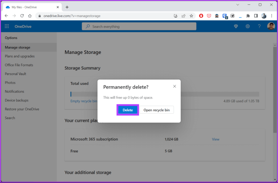Open the Extensions puzzle menu

pyautogui.click(x=248, y=16)
